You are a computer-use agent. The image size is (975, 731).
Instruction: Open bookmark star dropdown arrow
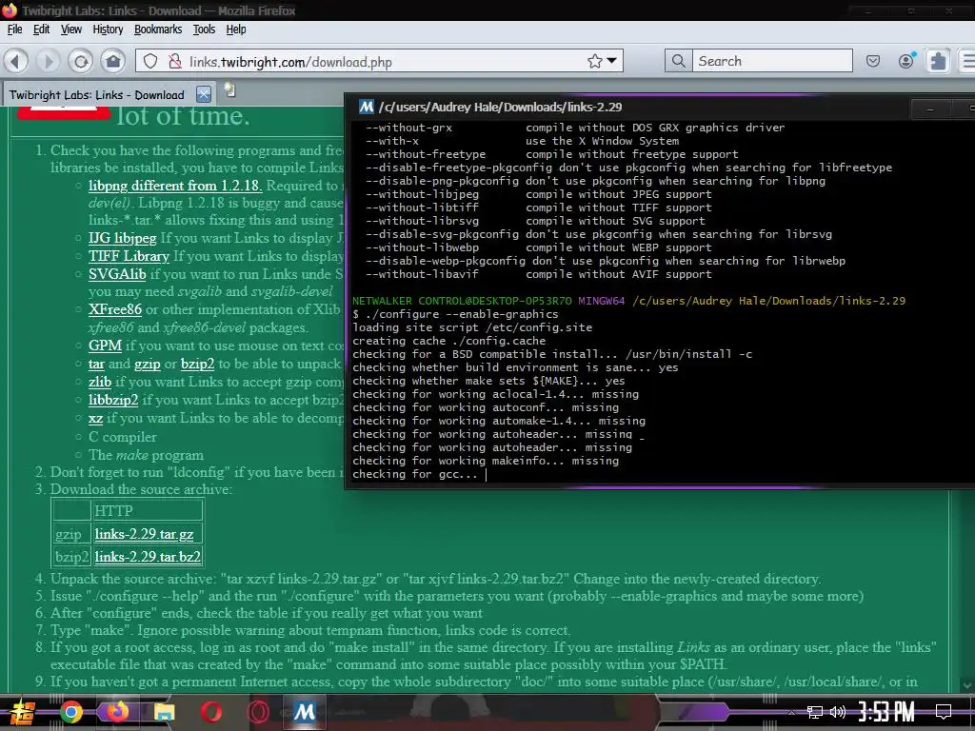click(x=612, y=61)
